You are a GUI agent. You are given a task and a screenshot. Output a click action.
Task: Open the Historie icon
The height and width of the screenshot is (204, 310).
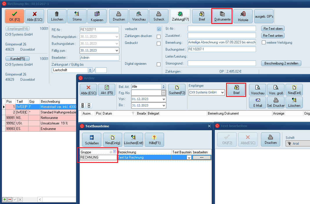(243, 16)
